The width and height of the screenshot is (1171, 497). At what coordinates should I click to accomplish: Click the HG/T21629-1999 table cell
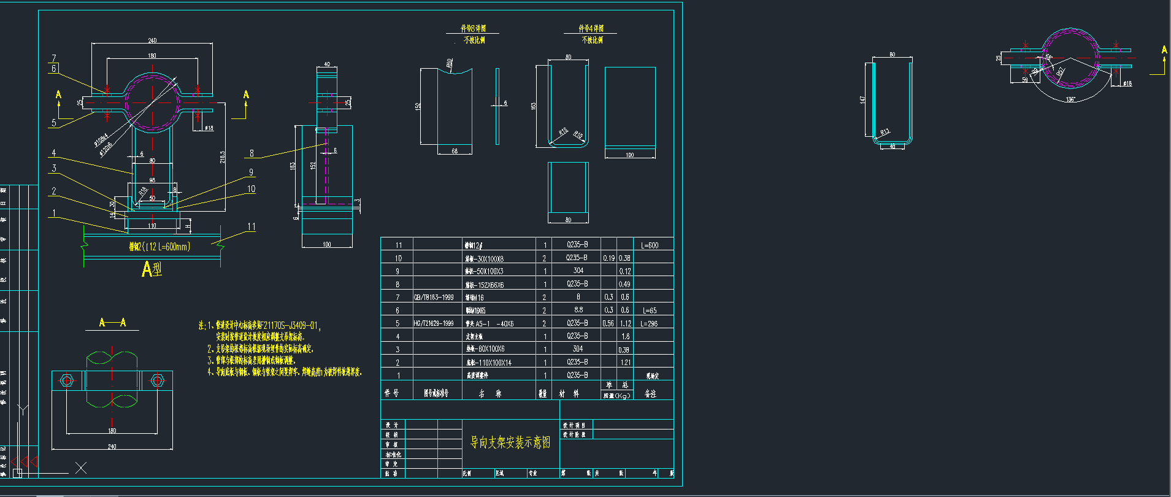pos(434,323)
